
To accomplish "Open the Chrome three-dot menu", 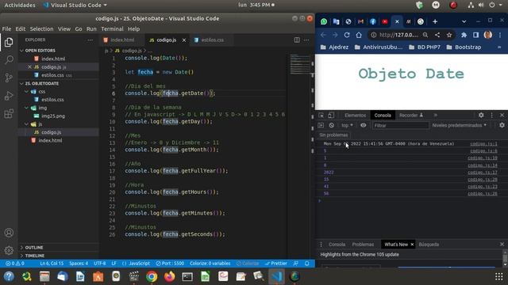I will pos(500,35).
